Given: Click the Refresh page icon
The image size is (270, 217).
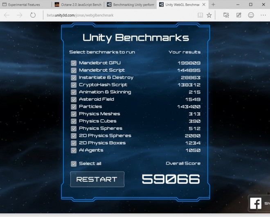Looking at the screenshot, I should [33, 15].
